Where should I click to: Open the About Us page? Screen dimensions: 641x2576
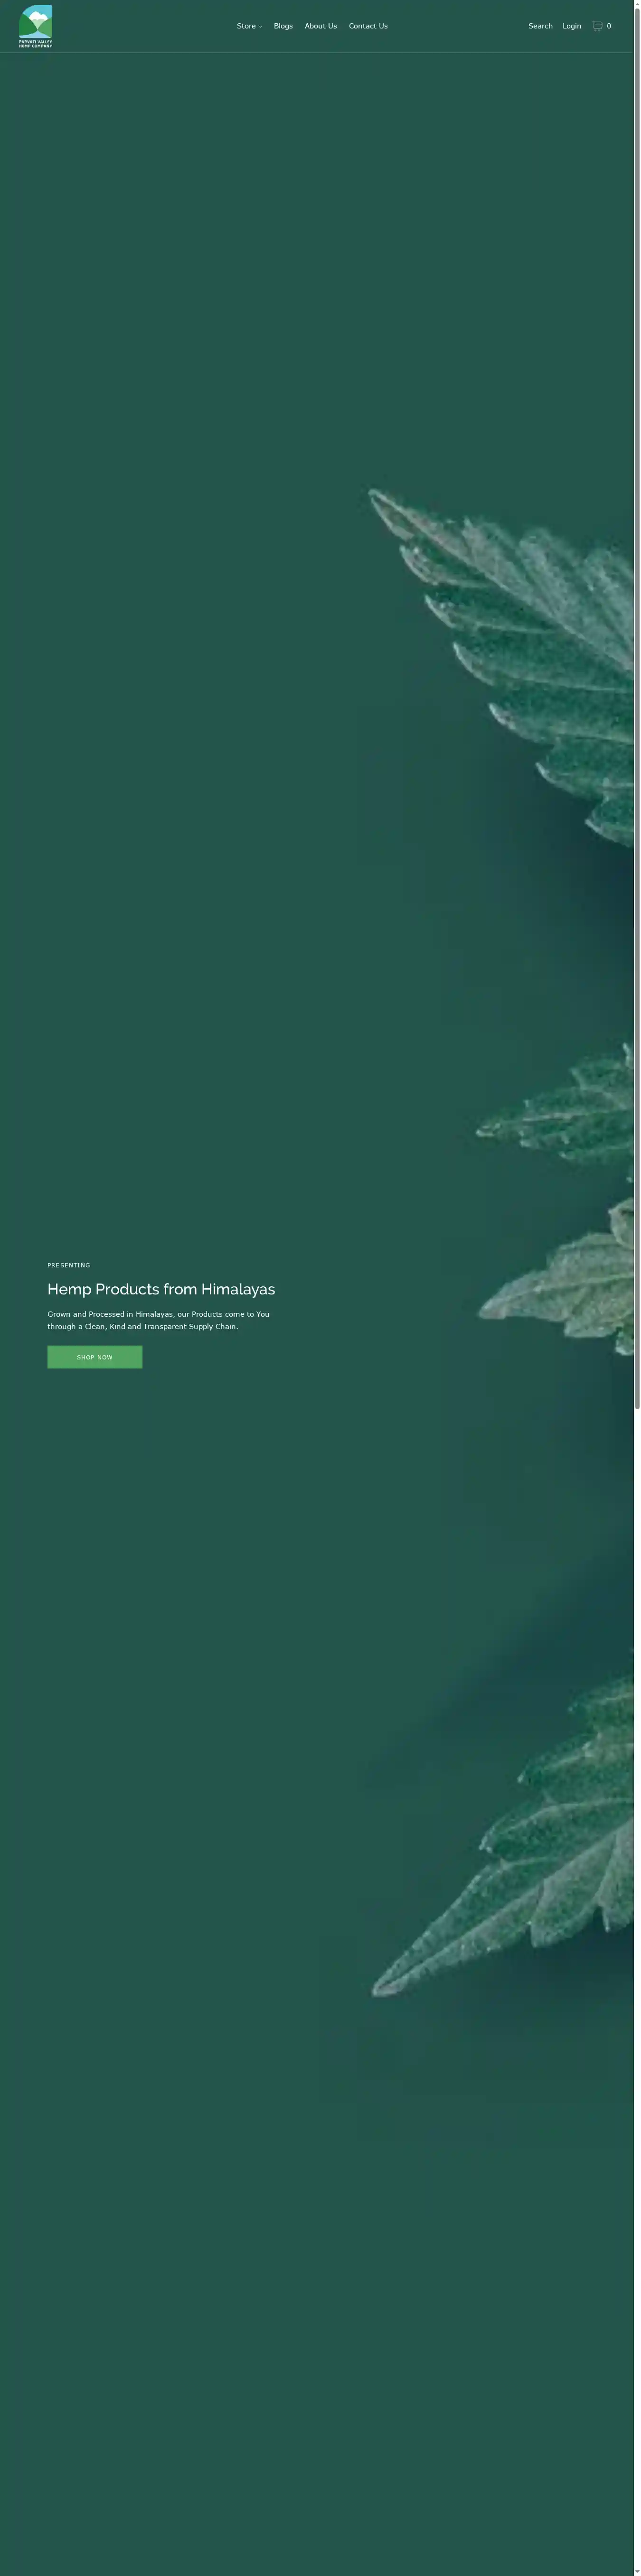[x=320, y=26]
